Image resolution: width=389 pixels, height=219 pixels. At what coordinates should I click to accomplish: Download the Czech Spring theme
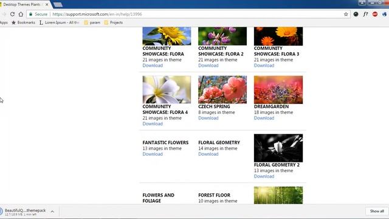pos(208,118)
